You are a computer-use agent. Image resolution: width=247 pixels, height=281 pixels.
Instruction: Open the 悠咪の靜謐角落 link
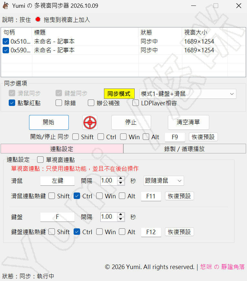[x=222, y=267]
